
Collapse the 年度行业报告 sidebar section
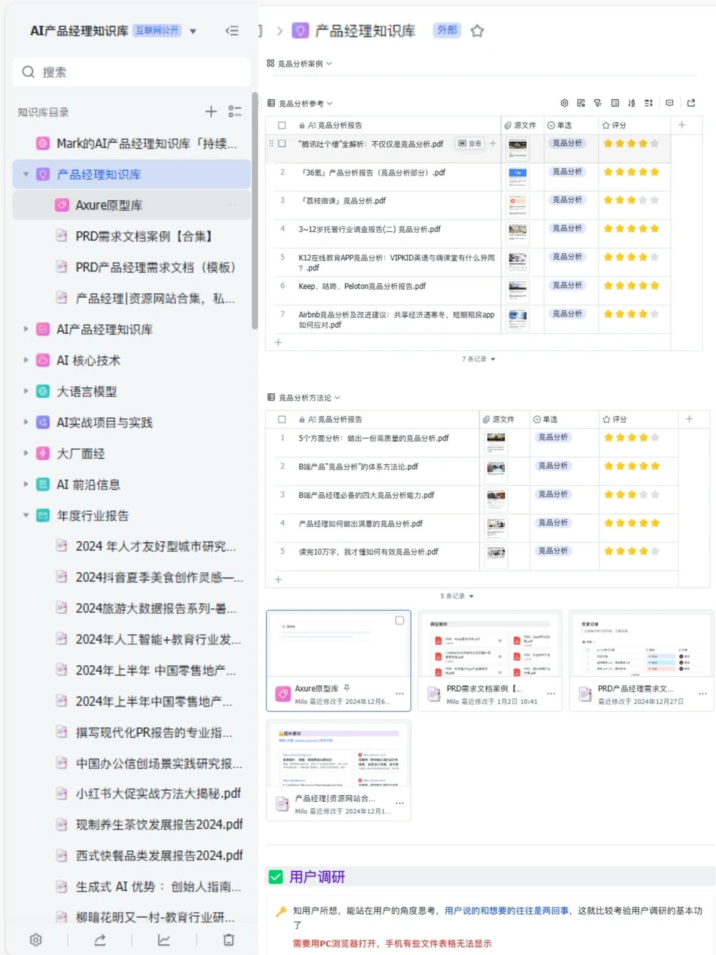(25, 515)
